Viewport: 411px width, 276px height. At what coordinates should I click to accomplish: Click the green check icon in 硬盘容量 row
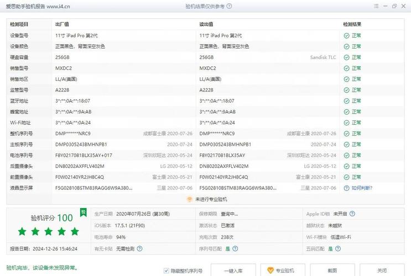pos(346,57)
